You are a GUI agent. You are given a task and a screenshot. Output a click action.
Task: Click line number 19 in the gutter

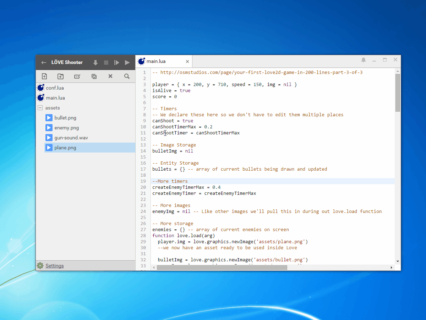143,181
